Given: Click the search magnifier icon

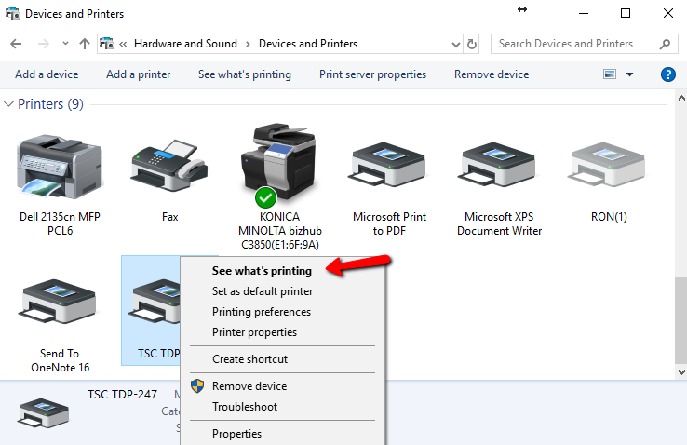Looking at the screenshot, I should tap(665, 44).
